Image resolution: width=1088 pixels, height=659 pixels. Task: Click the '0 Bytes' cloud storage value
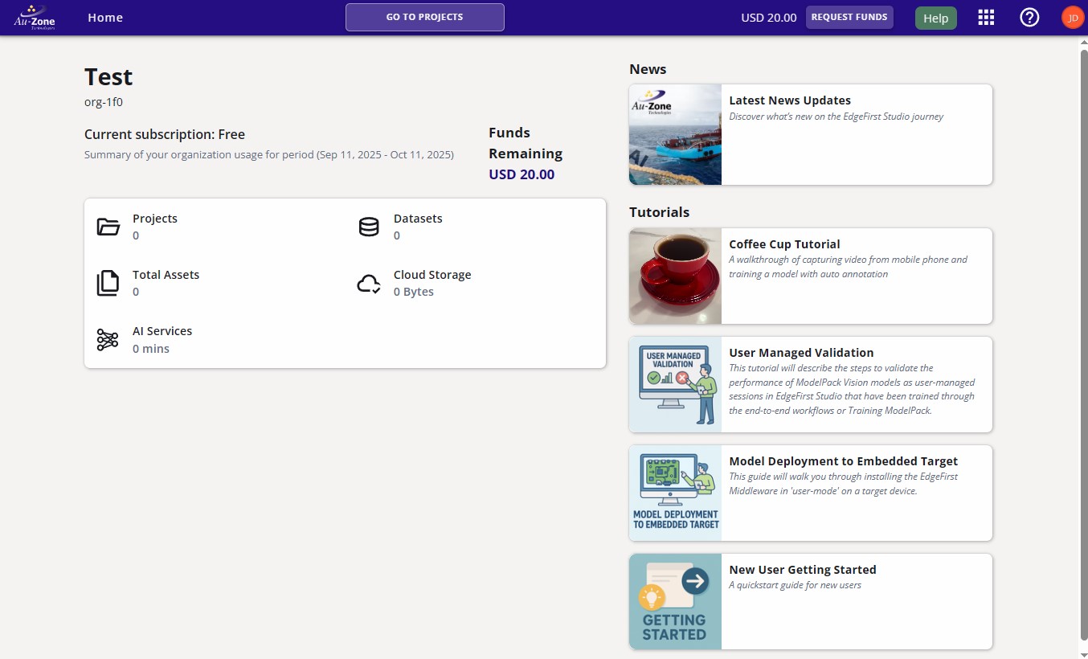(x=414, y=292)
